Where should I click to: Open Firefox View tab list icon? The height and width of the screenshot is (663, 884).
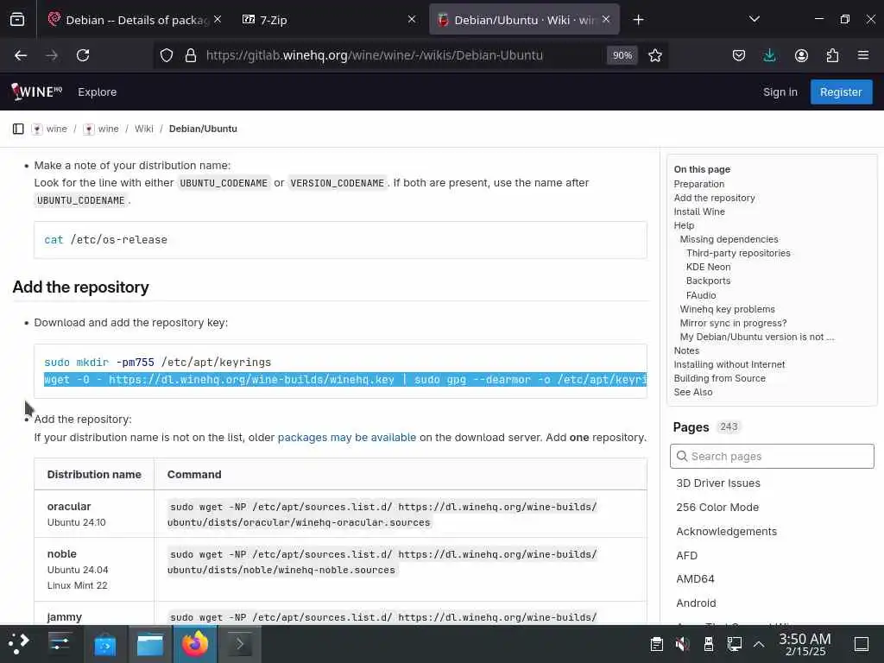click(17, 20)
